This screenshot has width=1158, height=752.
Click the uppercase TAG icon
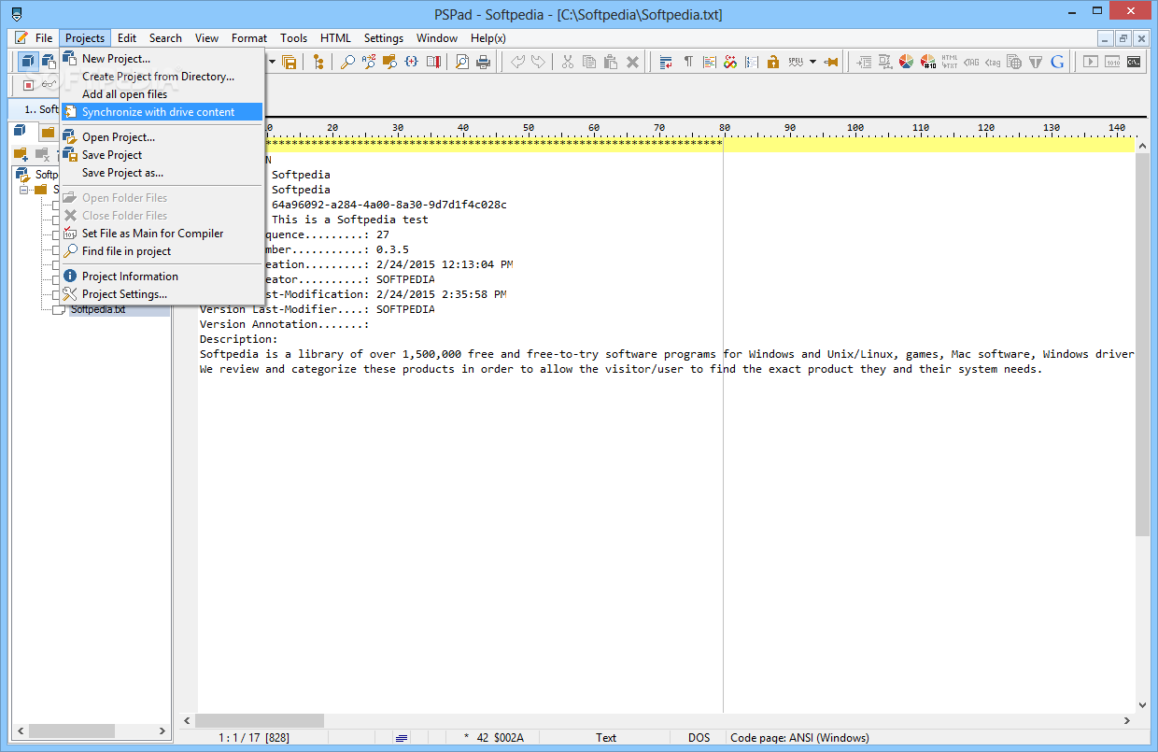pyautogui.click(x=971, y=62)
